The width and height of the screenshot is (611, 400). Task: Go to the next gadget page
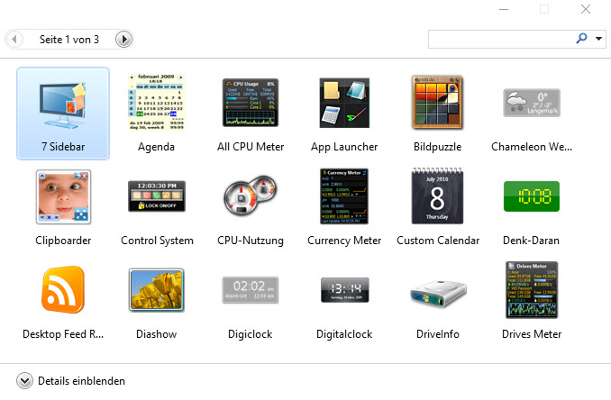coord(124,40)
